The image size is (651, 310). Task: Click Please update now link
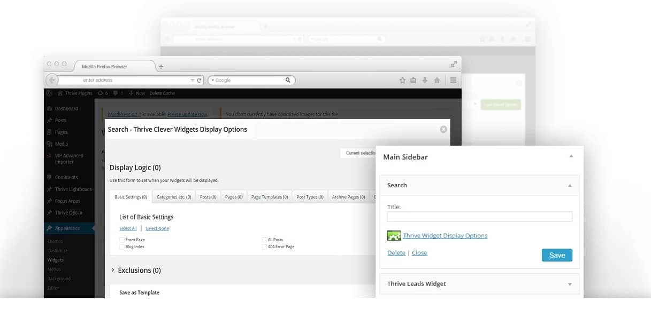(x=187, y=114)
